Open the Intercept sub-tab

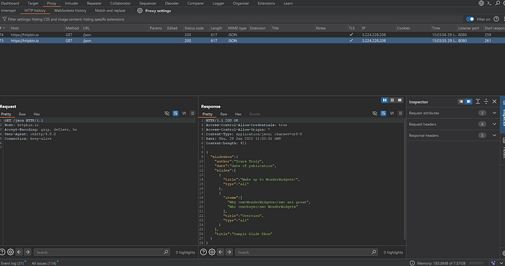(9, 11)
